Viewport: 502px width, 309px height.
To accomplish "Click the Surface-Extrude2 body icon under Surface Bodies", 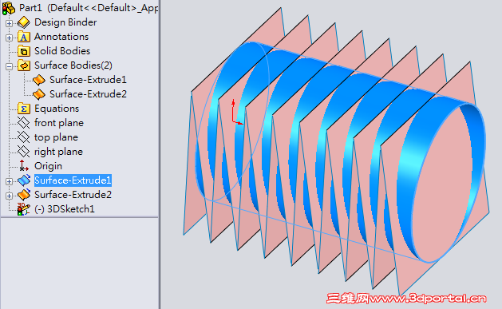I will click(39, 94).
